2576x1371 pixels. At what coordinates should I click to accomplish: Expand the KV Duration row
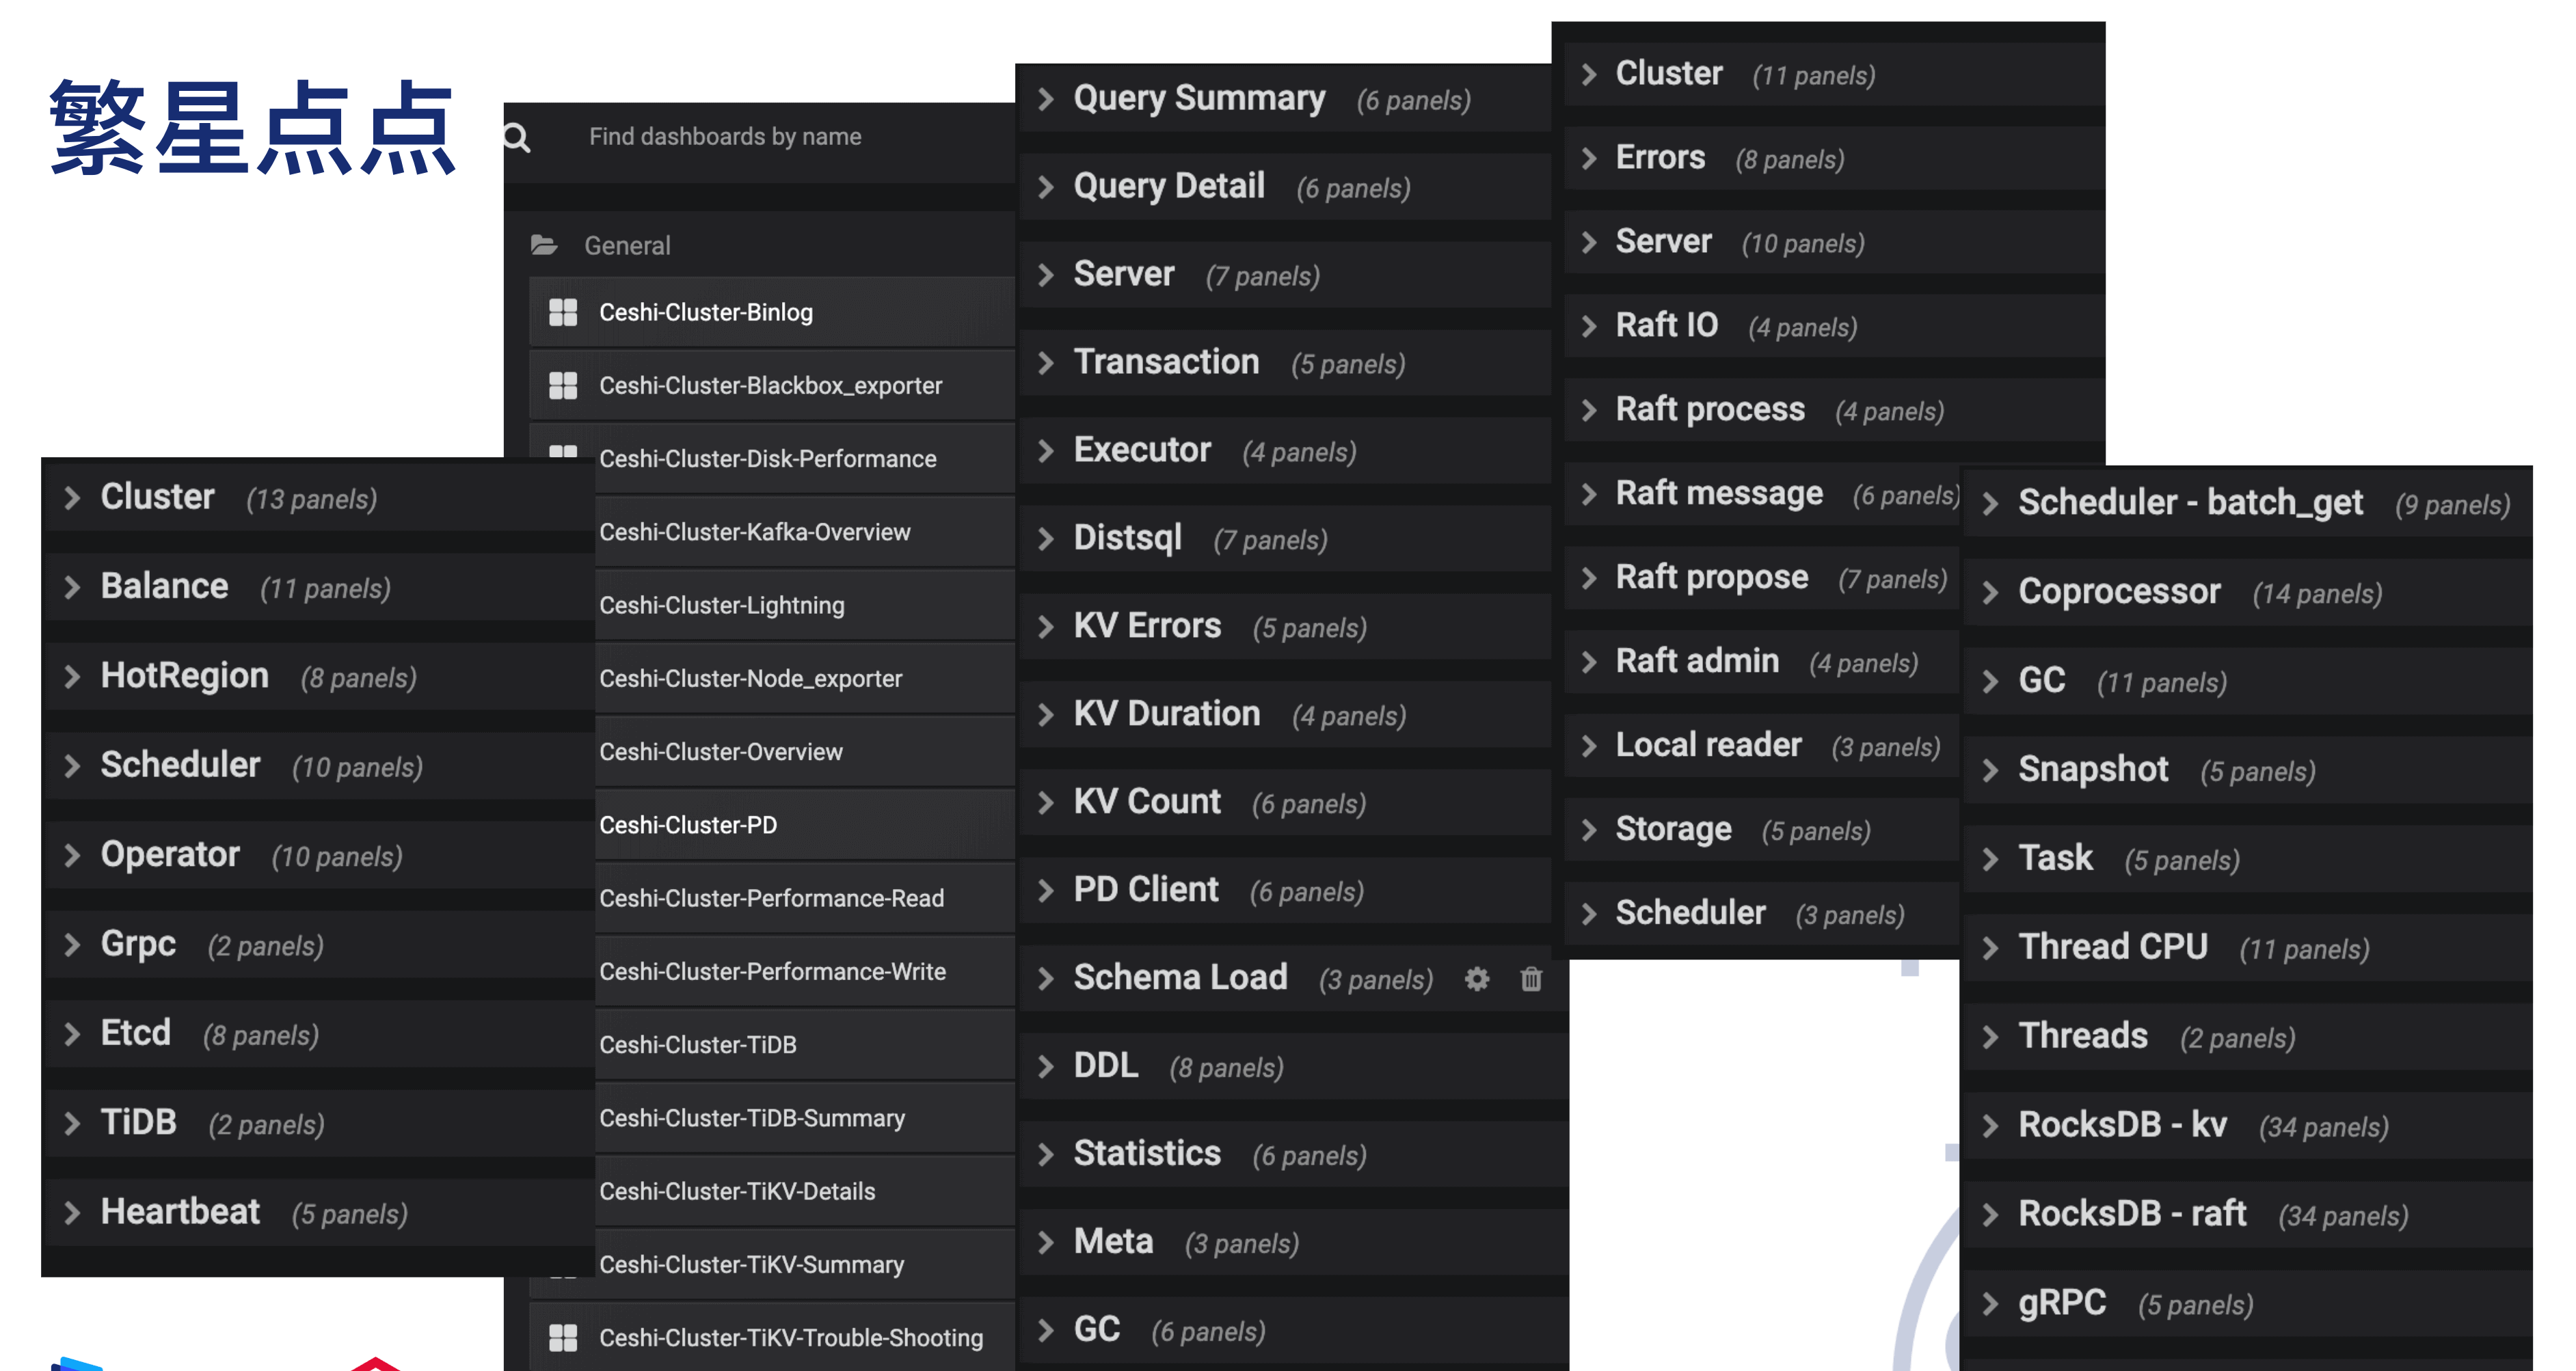tap(1285, 714)
